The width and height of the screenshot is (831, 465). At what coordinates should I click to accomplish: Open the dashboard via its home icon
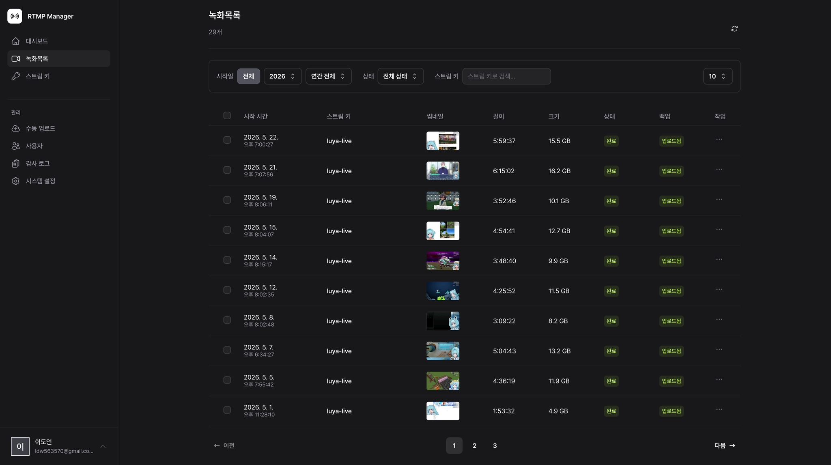click(x=16, y=41)
